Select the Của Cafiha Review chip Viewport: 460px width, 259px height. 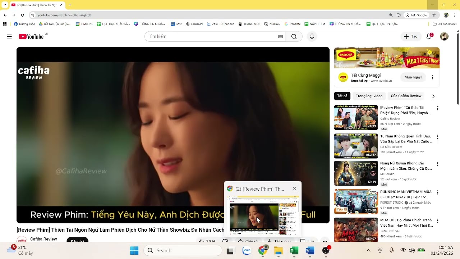coord(406,96)
